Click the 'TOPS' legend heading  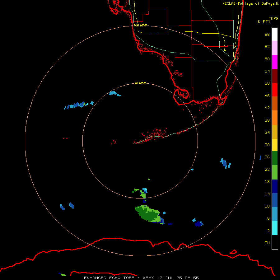[273, 19]
